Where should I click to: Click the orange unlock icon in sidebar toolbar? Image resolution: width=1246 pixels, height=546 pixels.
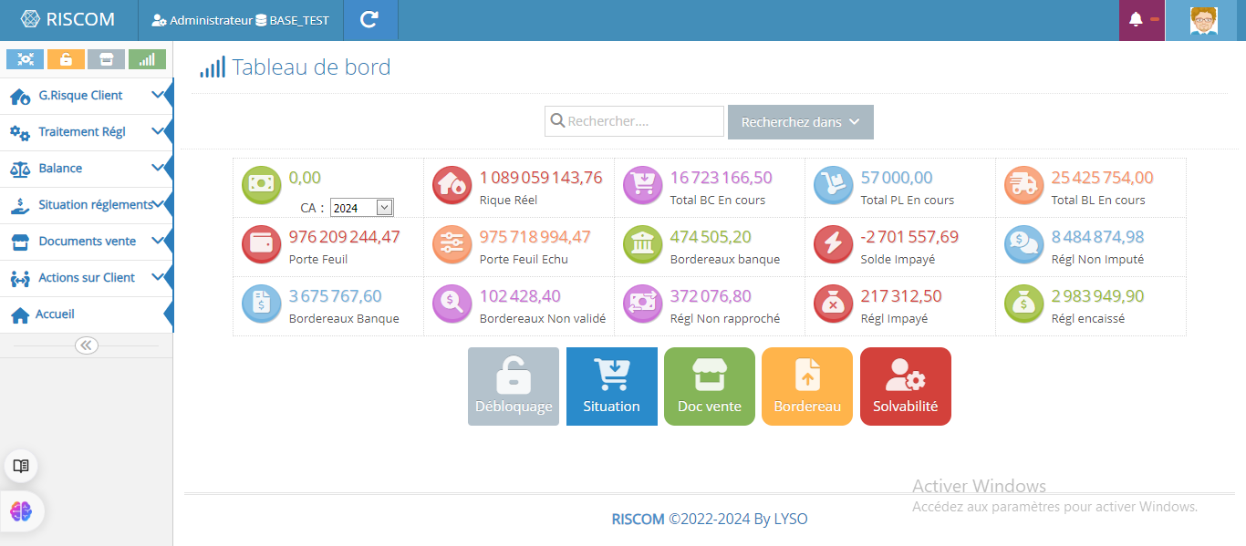[x=66, y=59]
